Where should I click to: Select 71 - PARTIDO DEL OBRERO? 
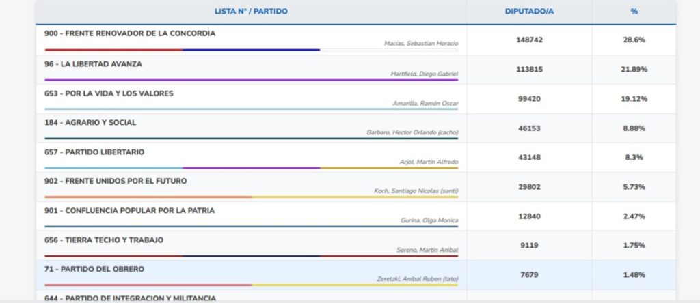point(94,269)
